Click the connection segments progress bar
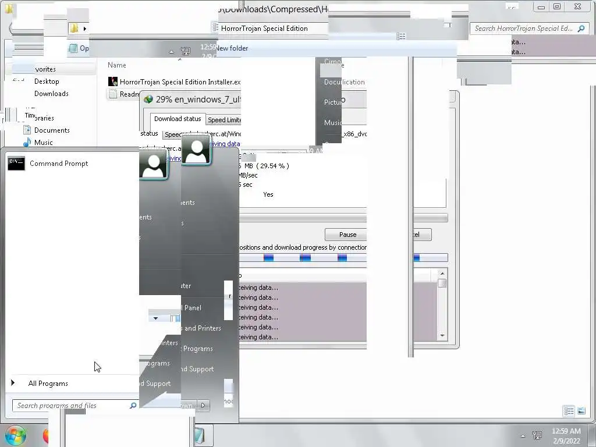This screenshot has width=596, height=447. click(x=343, y=258)
